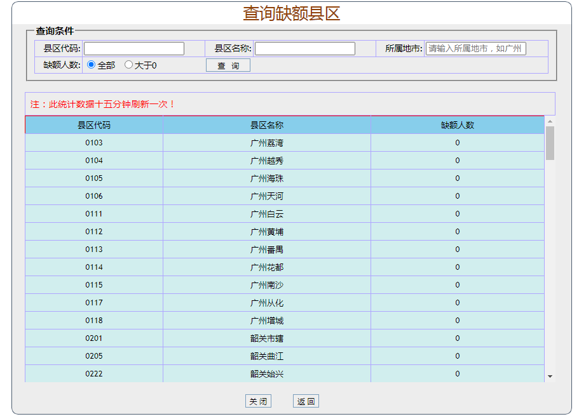579x419 pixels.
Task: Click the 查询条件 fieldset legend
Action: point(55,31)
